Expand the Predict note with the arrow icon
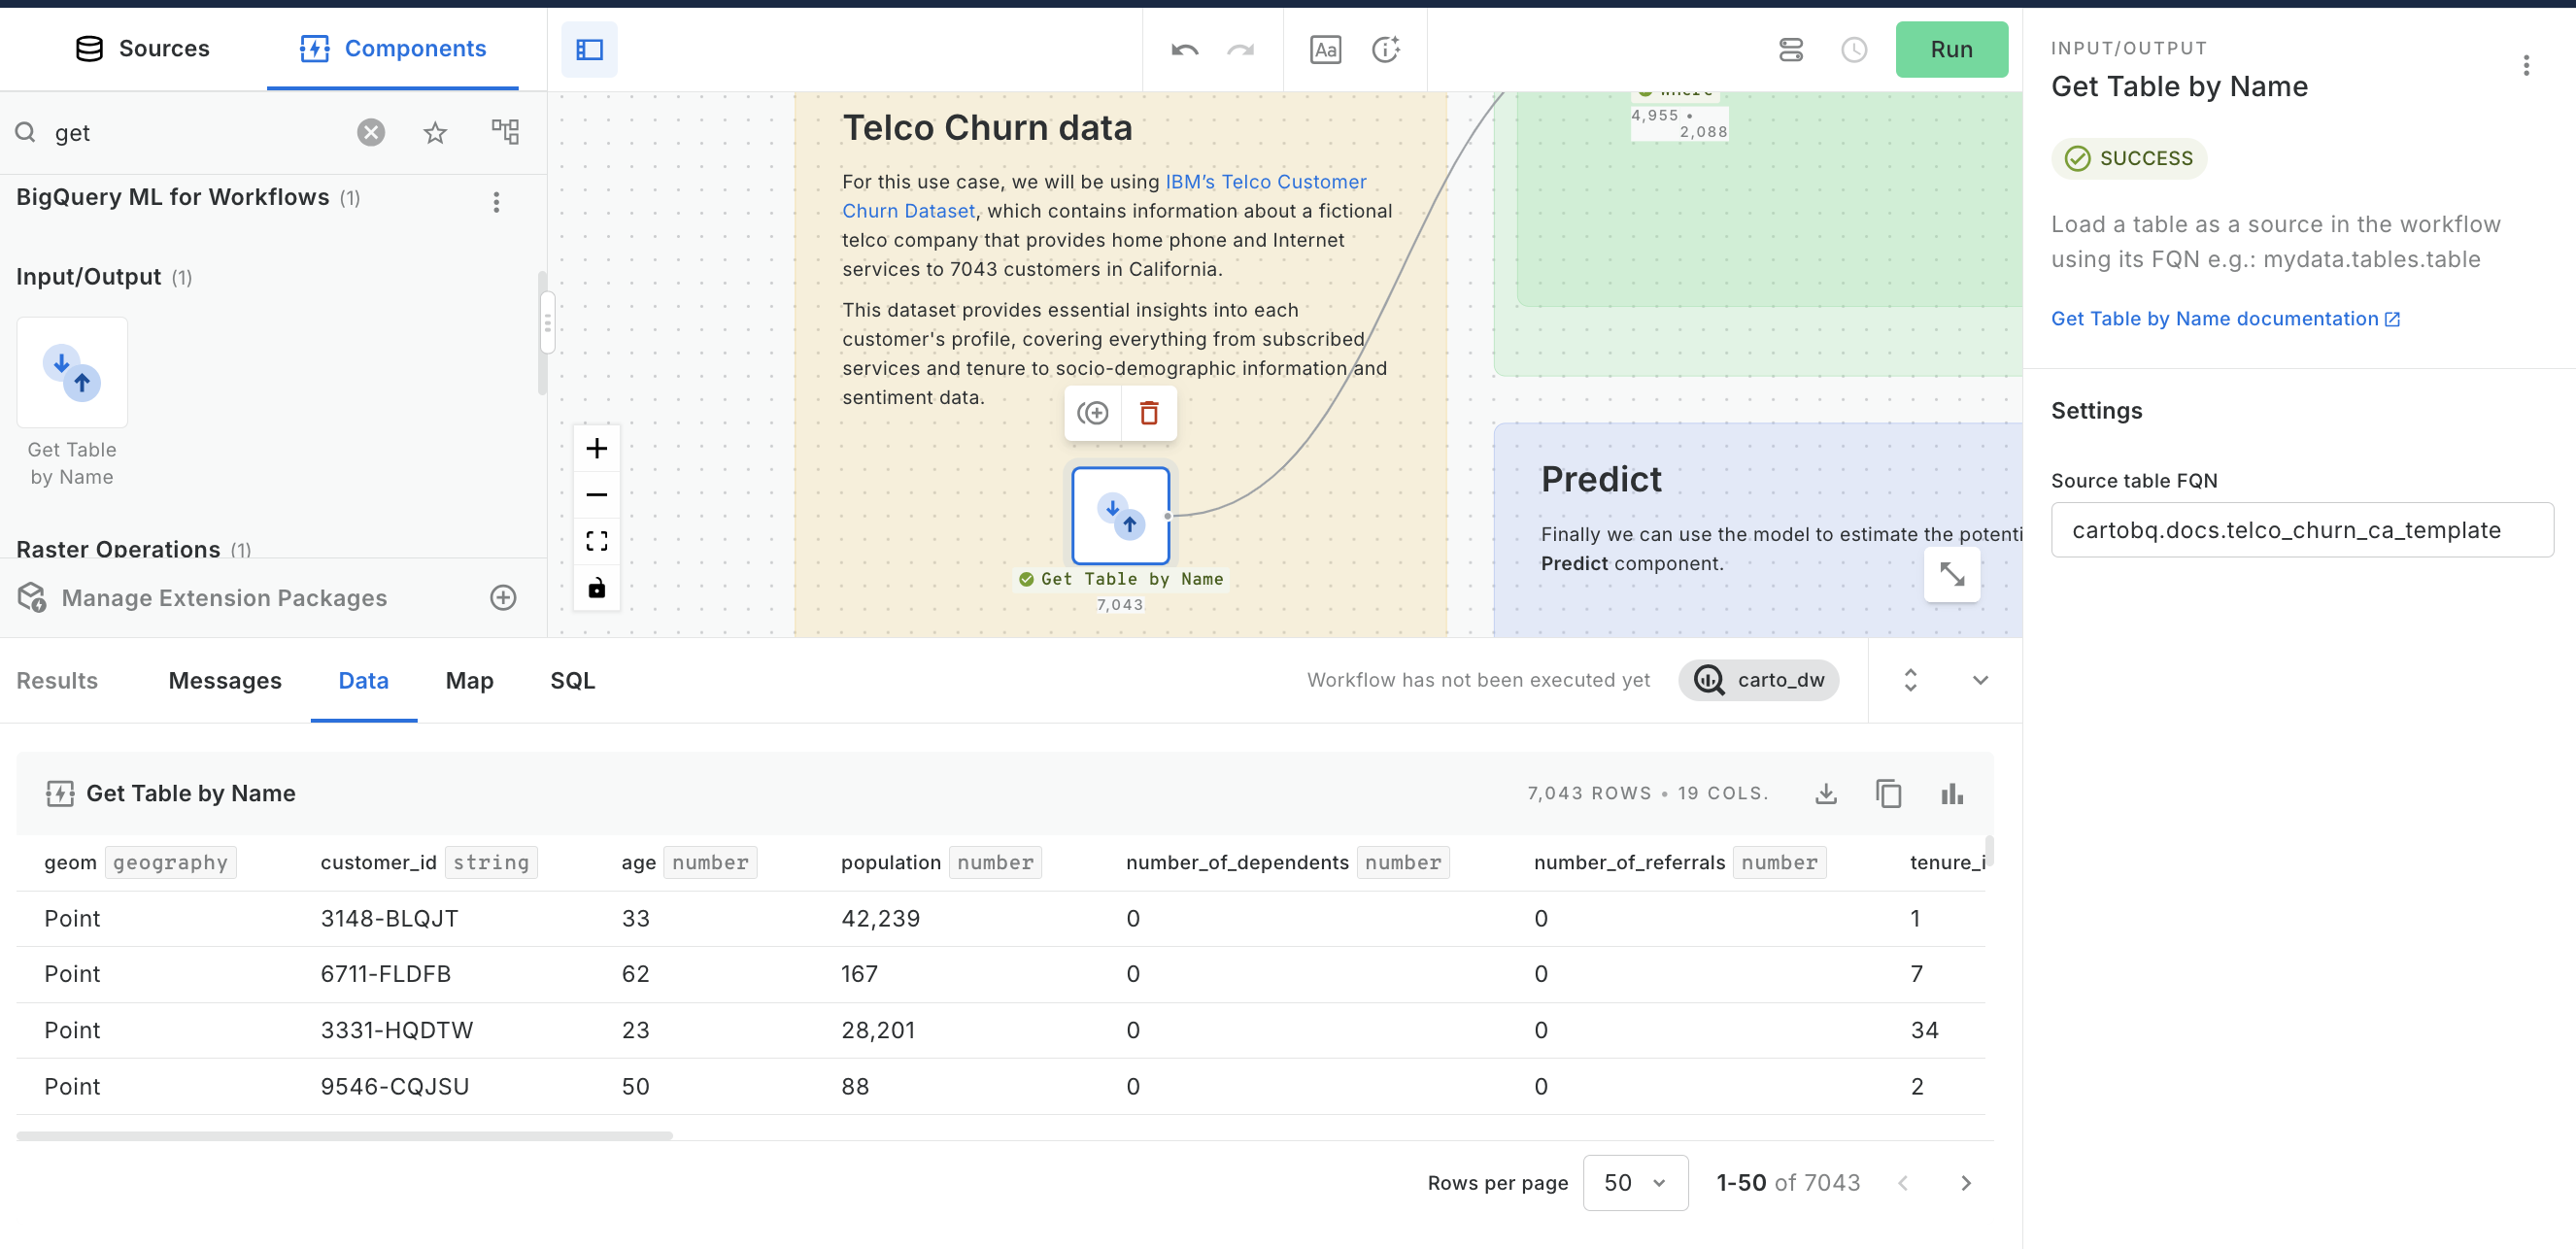This screenshot has width=2576, height=1249. tap(1951, 574)
